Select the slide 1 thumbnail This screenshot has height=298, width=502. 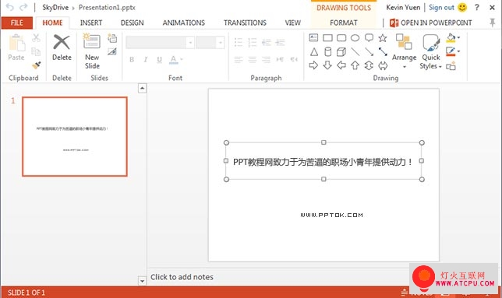[75, 136]
